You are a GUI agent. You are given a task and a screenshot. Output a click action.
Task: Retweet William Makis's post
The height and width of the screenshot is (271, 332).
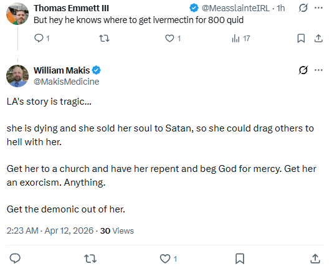[90, 259]
